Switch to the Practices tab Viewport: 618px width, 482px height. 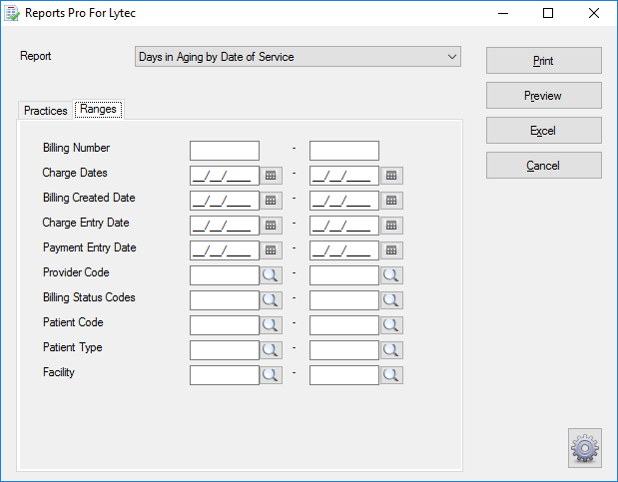pyautogui.click(x=45, y=111)
